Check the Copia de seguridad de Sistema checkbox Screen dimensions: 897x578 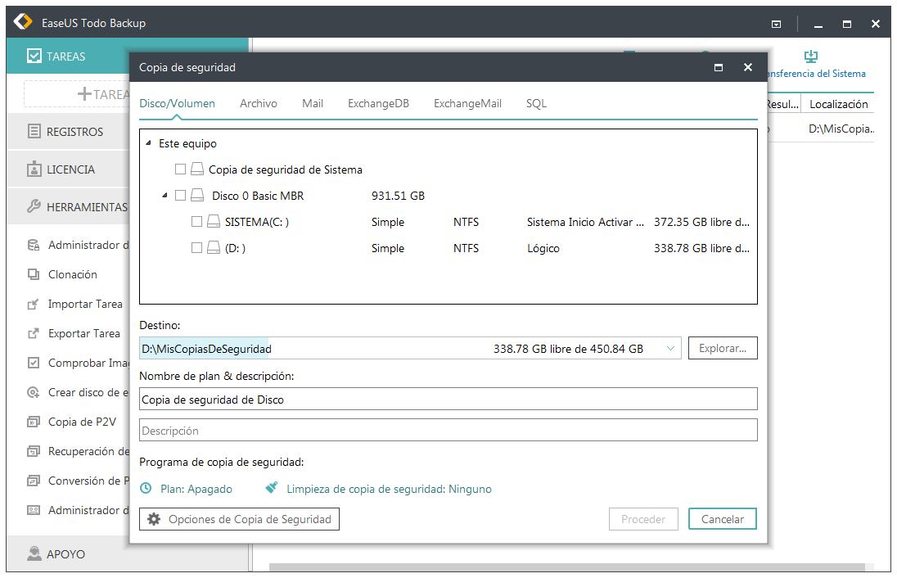(180, 169)
